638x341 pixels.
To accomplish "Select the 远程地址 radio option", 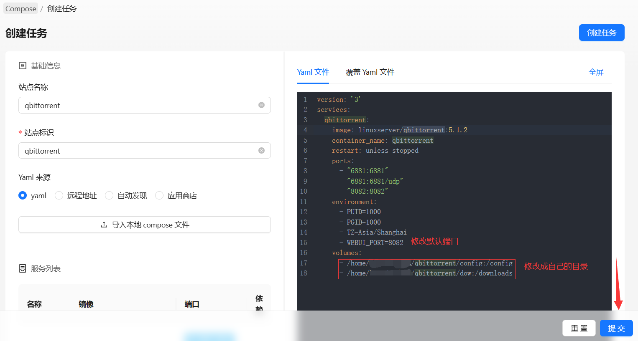I will coord(59,195).
